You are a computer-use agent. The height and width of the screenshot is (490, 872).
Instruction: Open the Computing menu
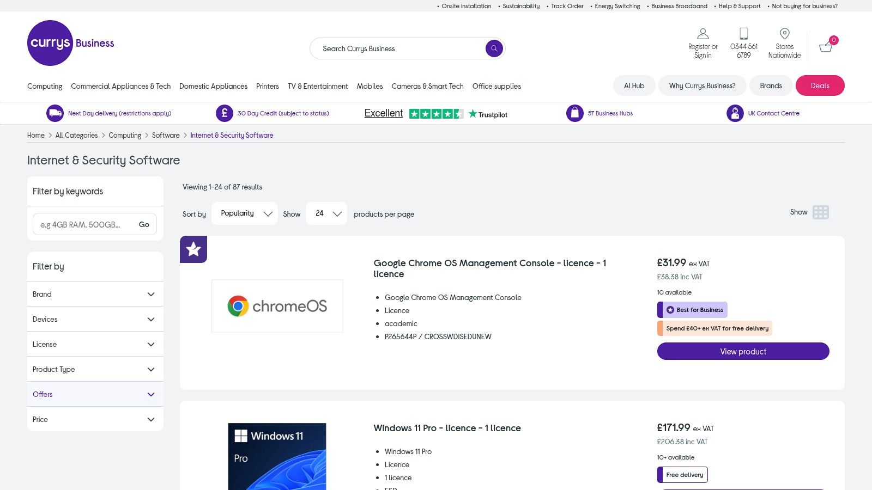pos(45,86)
